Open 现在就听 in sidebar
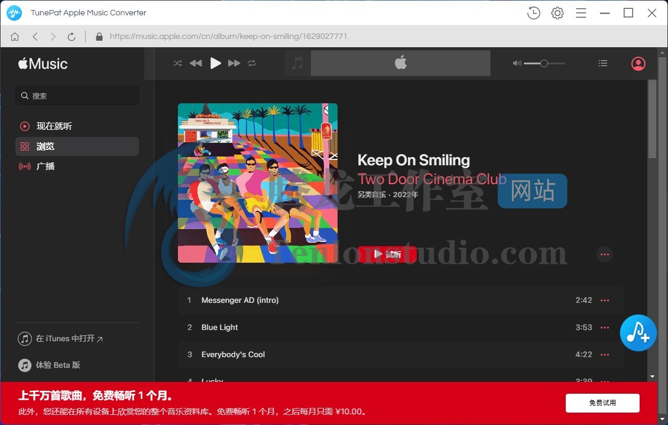 (77, 126)
